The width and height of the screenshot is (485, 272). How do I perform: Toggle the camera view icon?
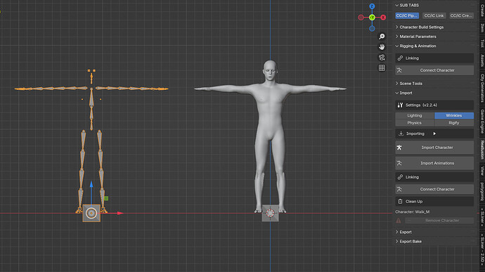[x=382, y=57]
